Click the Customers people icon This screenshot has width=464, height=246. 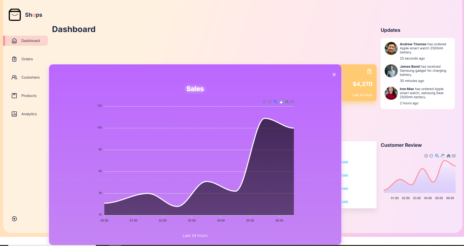click(x=14, y=77)
